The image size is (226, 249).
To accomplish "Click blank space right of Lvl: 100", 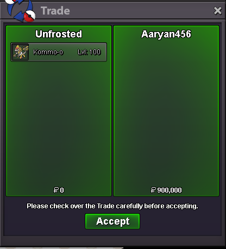I will pos(104,52).
